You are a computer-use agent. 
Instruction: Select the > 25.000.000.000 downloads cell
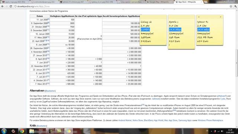click(x=122, y=84)
